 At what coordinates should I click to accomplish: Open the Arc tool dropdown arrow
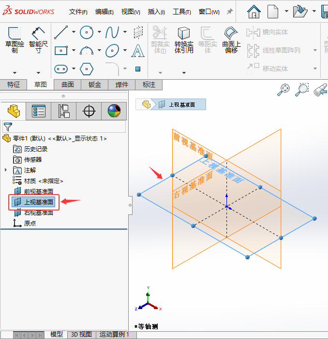click(99, 50)
